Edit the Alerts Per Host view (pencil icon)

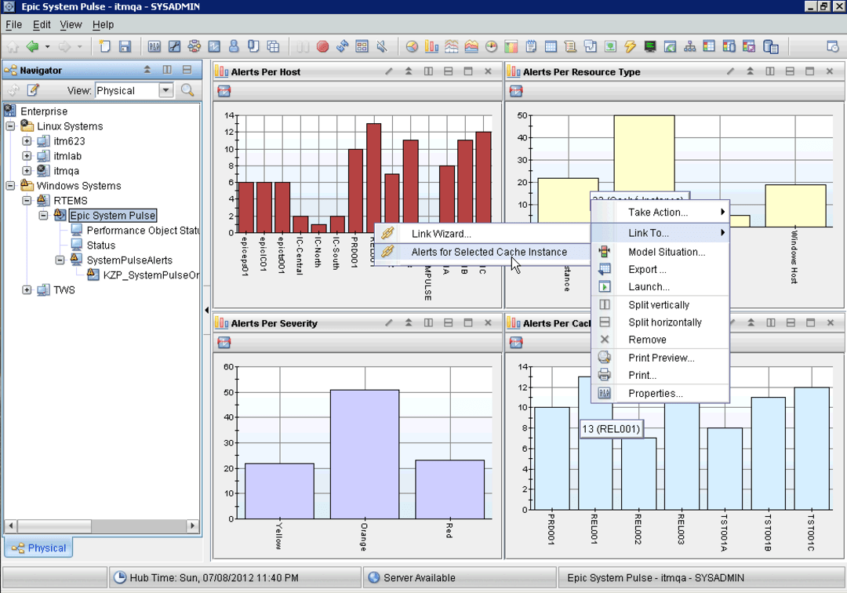(389, 71)
